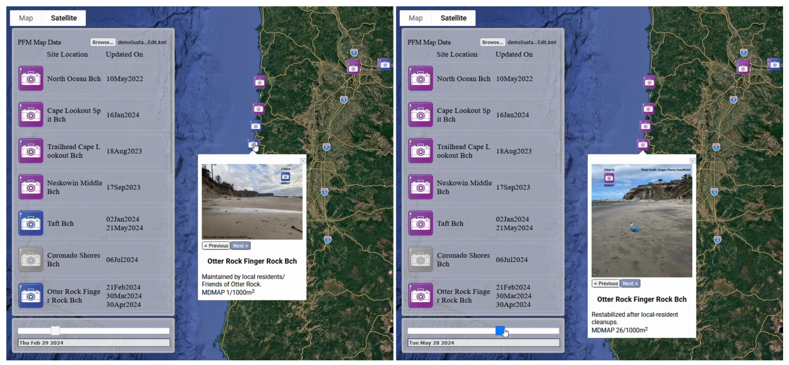Image resolution: width=789 pixels, height=365 pixels.
Task: Click Cape Lookout Spit Bch camera icon, right panel
Action: [420, 115]
